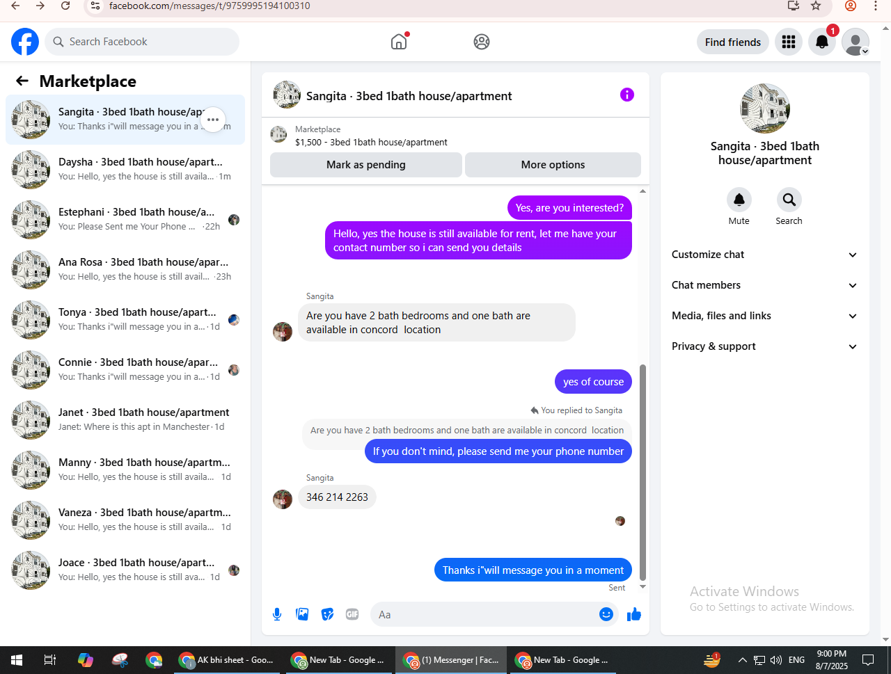891x674 pixels.
Task: Open Janet conversation
Action: click(125, 420)
